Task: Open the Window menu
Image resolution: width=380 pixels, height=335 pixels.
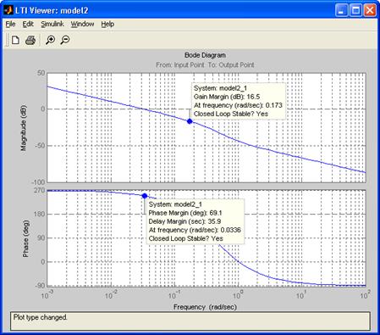Action: (82, 25)
